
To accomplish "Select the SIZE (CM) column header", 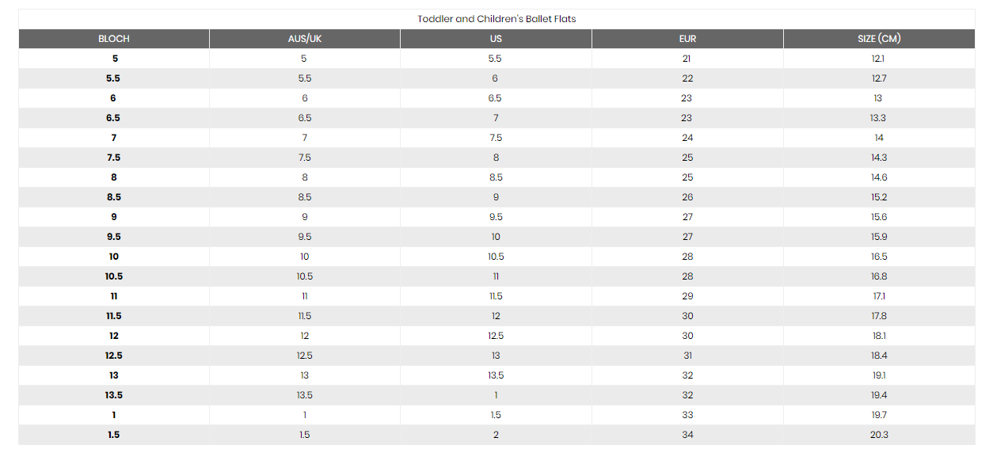I will pyautogui.click(x=879, y=39).
